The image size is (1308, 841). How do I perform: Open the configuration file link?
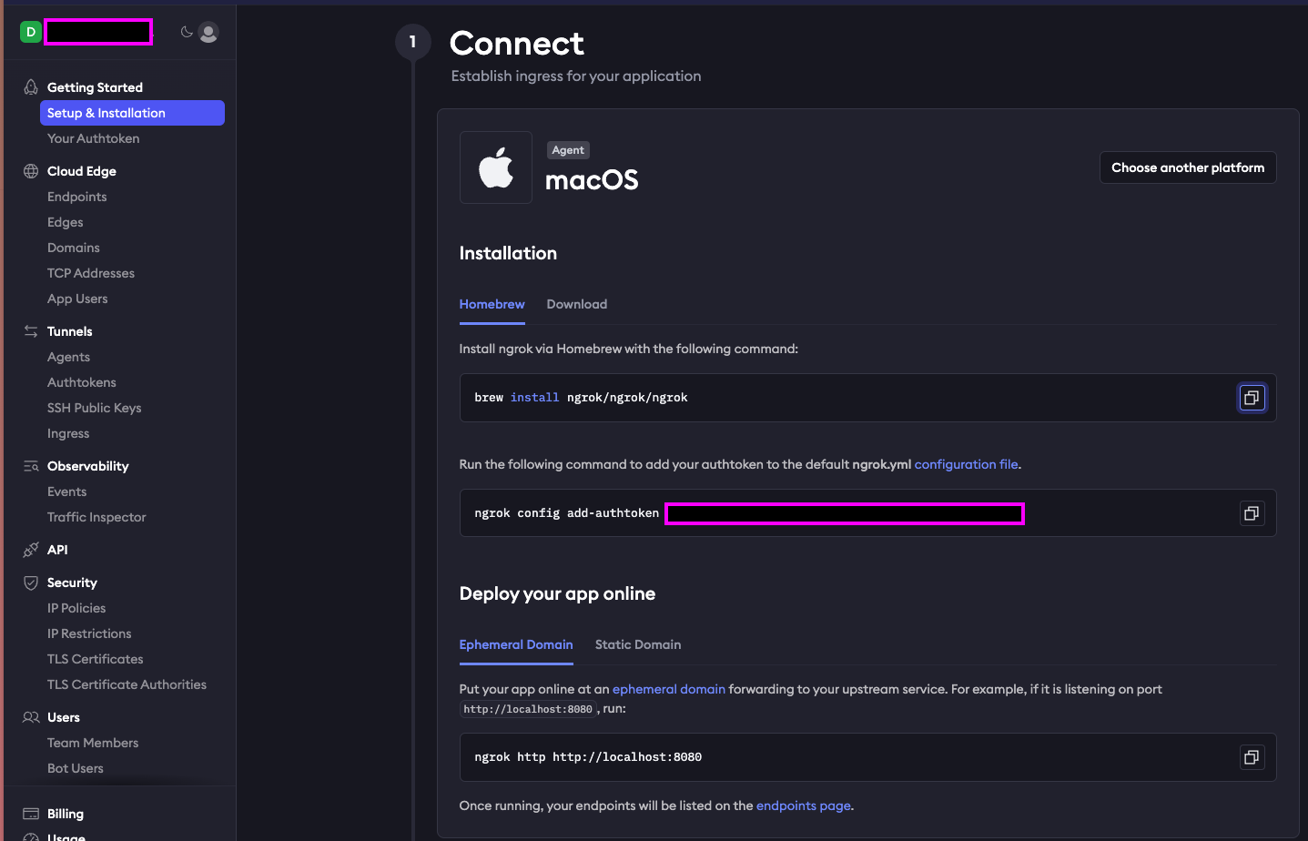pos(966,464)
